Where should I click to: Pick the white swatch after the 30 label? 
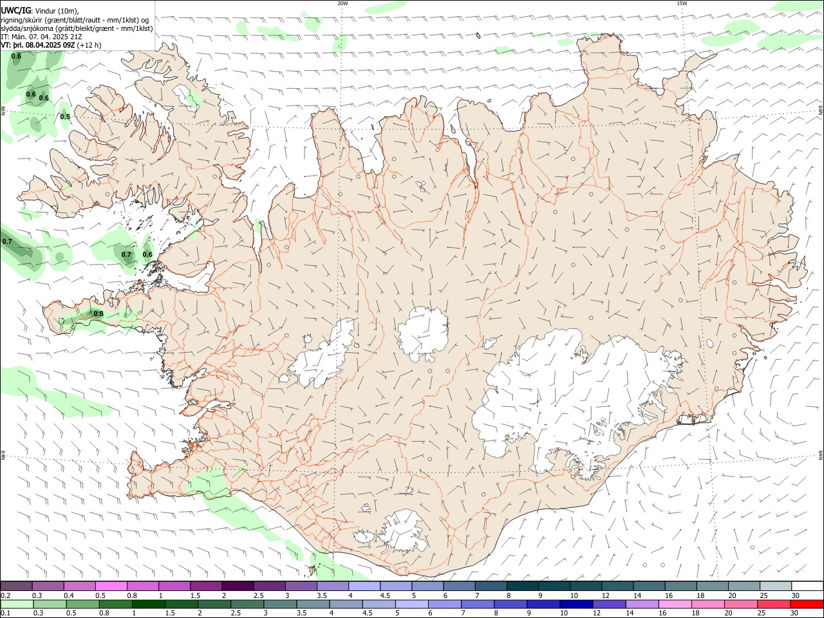(807, 586)
